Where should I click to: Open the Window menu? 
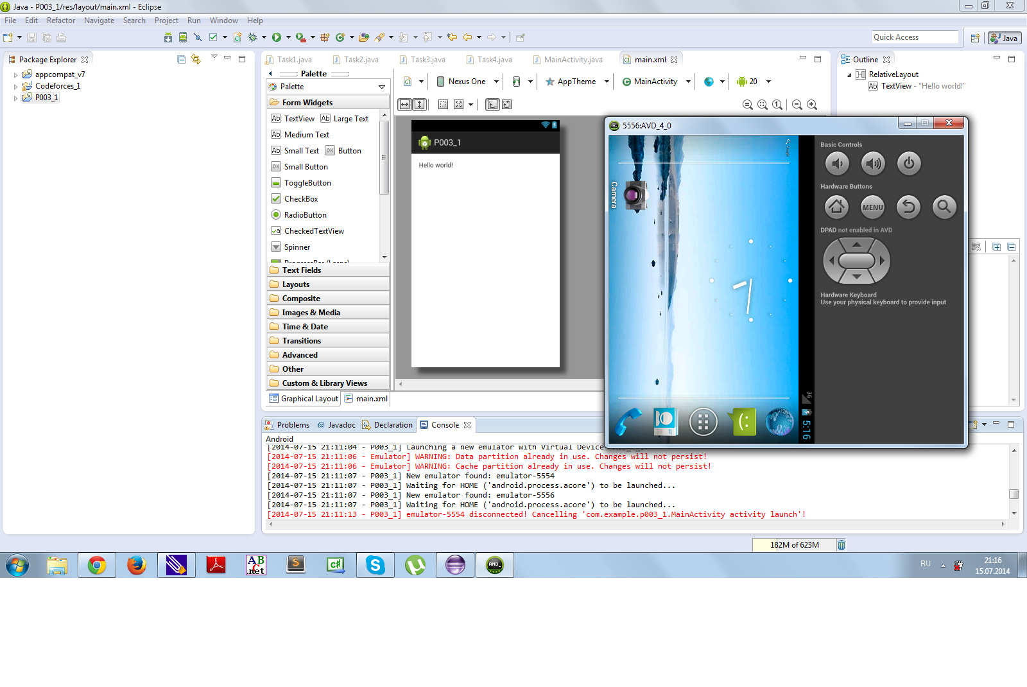point(224,21)
